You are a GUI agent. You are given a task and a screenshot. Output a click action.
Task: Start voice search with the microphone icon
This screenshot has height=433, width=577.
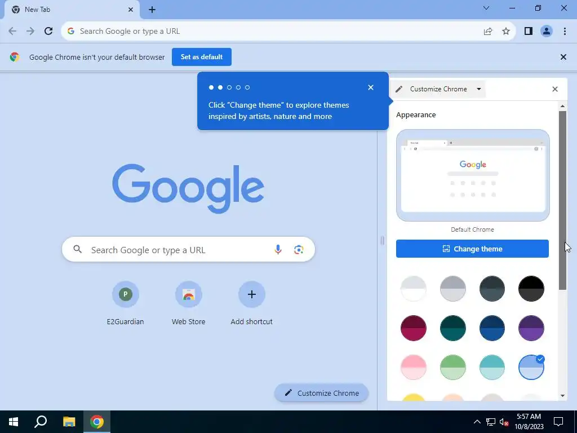click(x=278, y=250)
